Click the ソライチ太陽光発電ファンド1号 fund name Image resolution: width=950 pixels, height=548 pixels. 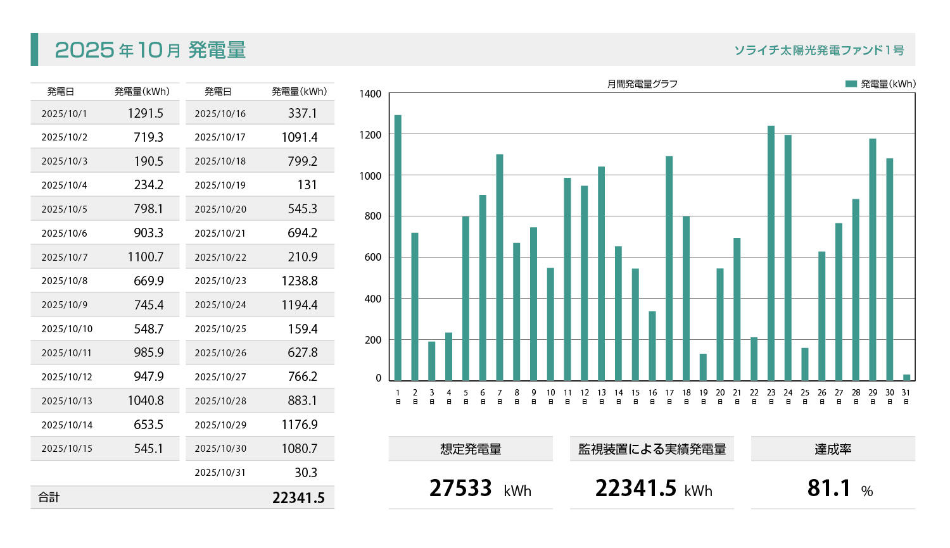(x=819, y=50)
